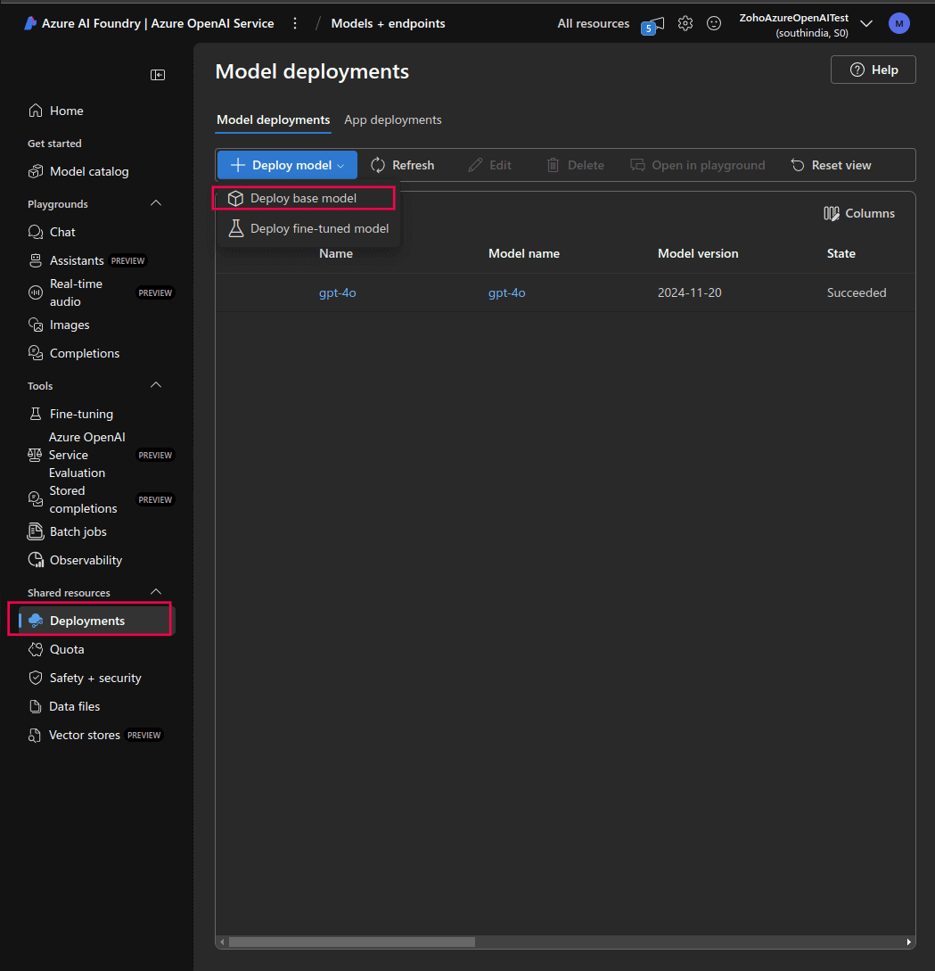935x971 pixels.
Task: Collapse the Shared resources section
Action: [x=156, y=591]
